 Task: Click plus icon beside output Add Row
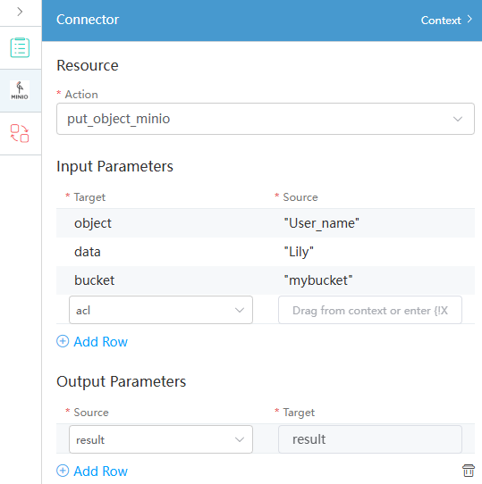click(x=63, y=471)
